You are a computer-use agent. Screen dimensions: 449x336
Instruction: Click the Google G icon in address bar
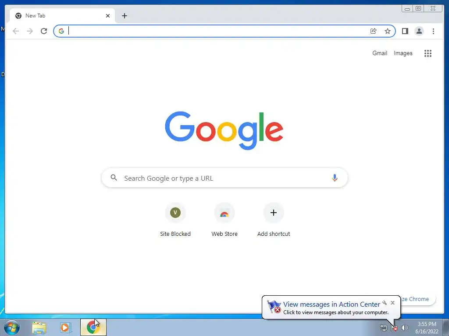pyautogui.click(x=61, y=31)
